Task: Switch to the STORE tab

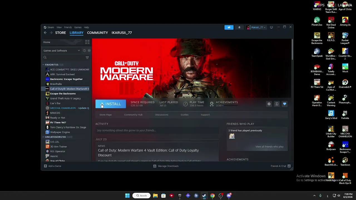Action: tap(60, 33)
